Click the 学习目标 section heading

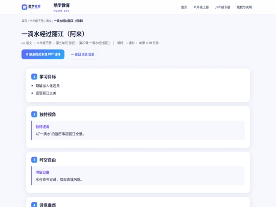click(48, 77)
